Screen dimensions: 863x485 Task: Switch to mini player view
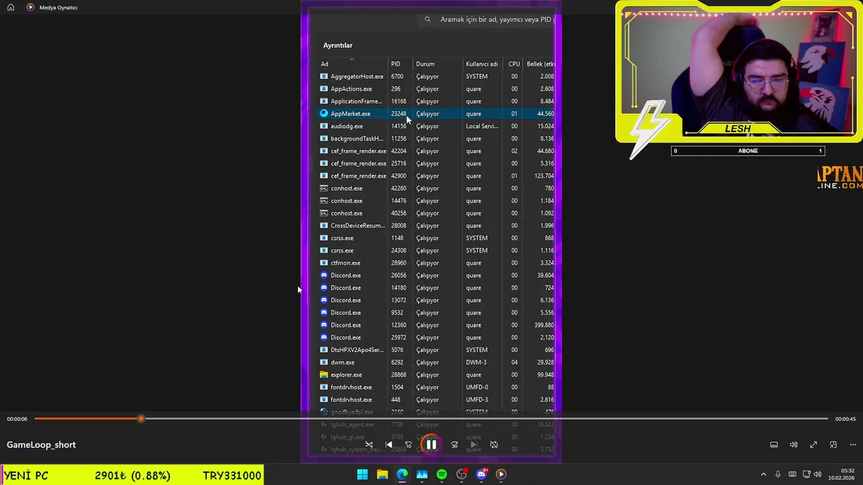(x=833, y=445)
